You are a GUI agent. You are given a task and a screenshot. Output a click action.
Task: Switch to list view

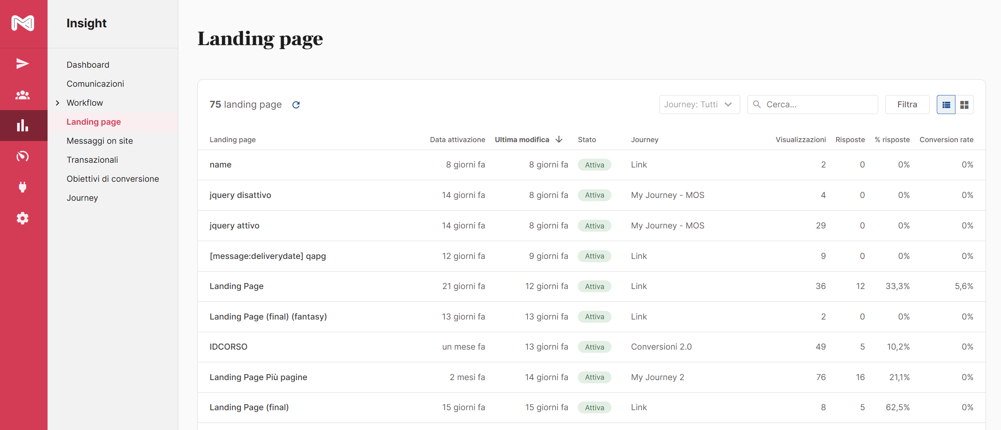pyautogui.click(x=946, y=105)
